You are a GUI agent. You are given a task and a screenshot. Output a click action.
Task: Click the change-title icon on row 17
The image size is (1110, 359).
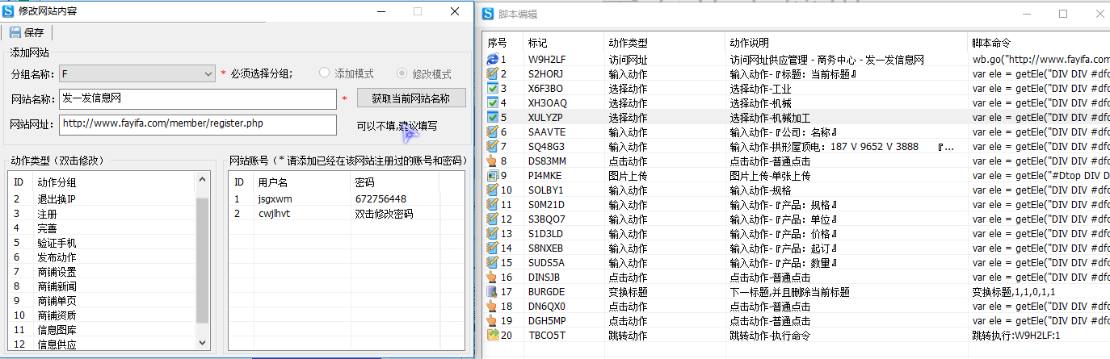493,292
